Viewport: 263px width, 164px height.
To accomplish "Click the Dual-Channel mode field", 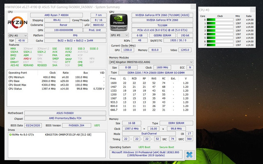I will click(x=149, y=134).
